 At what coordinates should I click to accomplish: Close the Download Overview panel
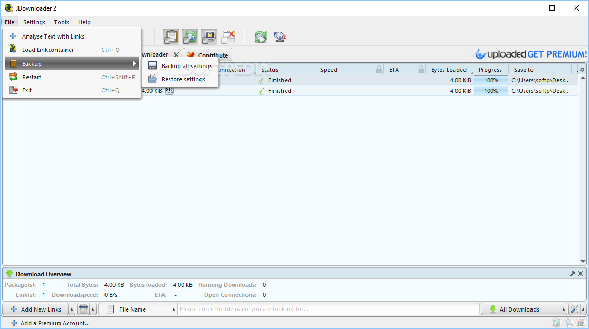581,274
